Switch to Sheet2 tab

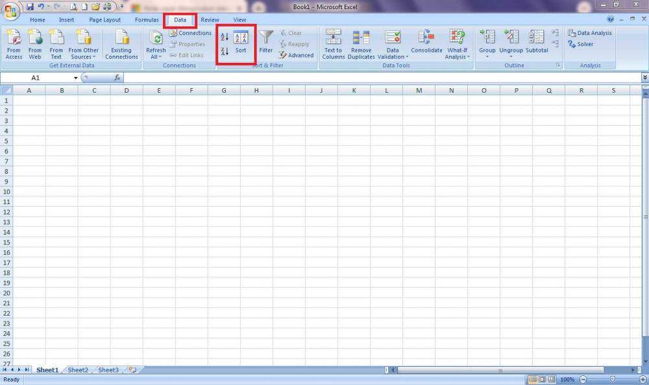coord(78,370)
